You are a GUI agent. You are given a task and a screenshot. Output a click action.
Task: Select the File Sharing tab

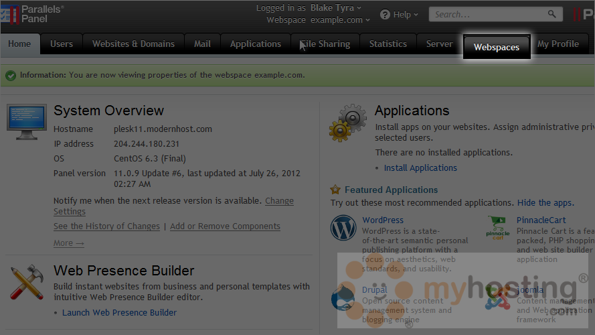click(x=325, y=44)
